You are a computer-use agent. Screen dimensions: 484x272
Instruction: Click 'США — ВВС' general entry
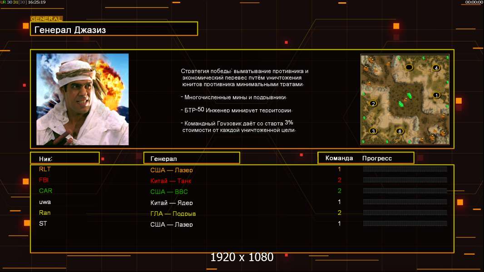click(169, 192)
